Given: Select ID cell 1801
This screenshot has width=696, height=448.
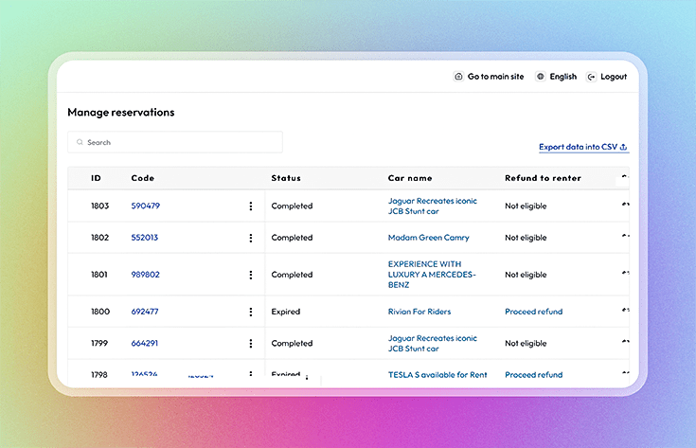Looking at the screenshot, I should (x=99, y=275).
